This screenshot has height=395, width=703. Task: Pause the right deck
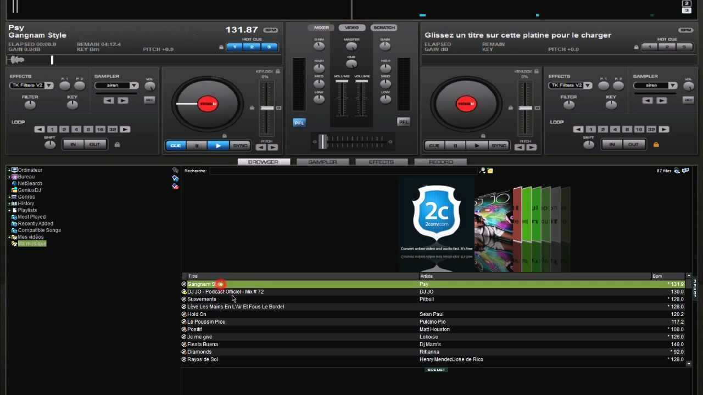[455, 145]
